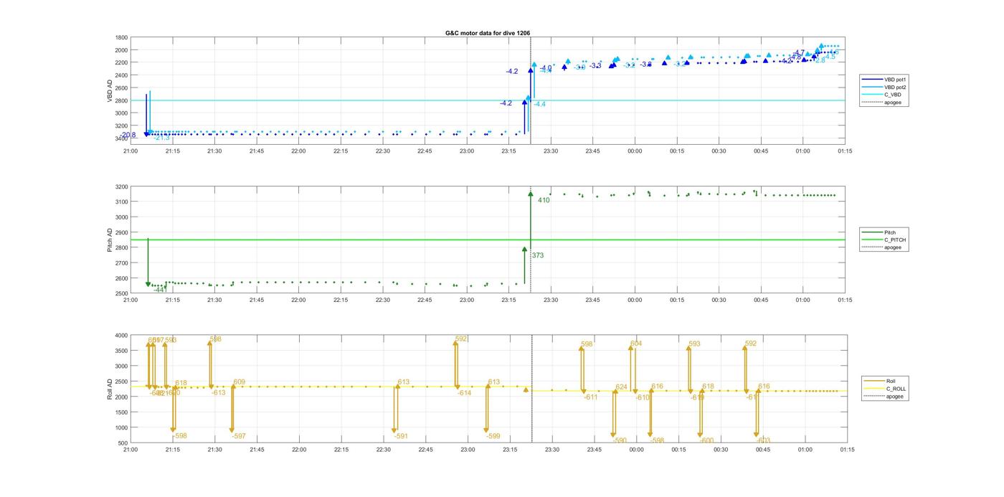Click the "-441" pitch move label
The image size is (1004, 497).
(160, 290)
